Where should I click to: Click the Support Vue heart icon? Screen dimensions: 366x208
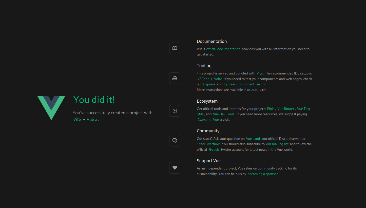click(x=175, y=168)
